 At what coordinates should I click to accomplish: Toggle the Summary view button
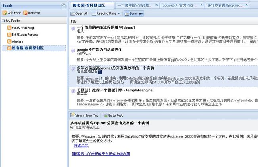[x=134, y=14]
